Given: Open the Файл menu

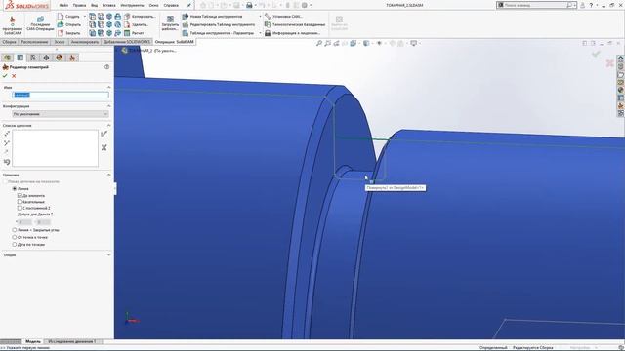Looking at the screenshot, I should (63, 5).
